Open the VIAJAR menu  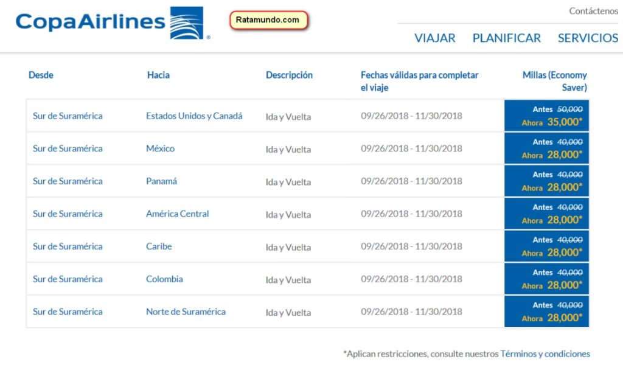pyautogui.click(x=434, y=38)
